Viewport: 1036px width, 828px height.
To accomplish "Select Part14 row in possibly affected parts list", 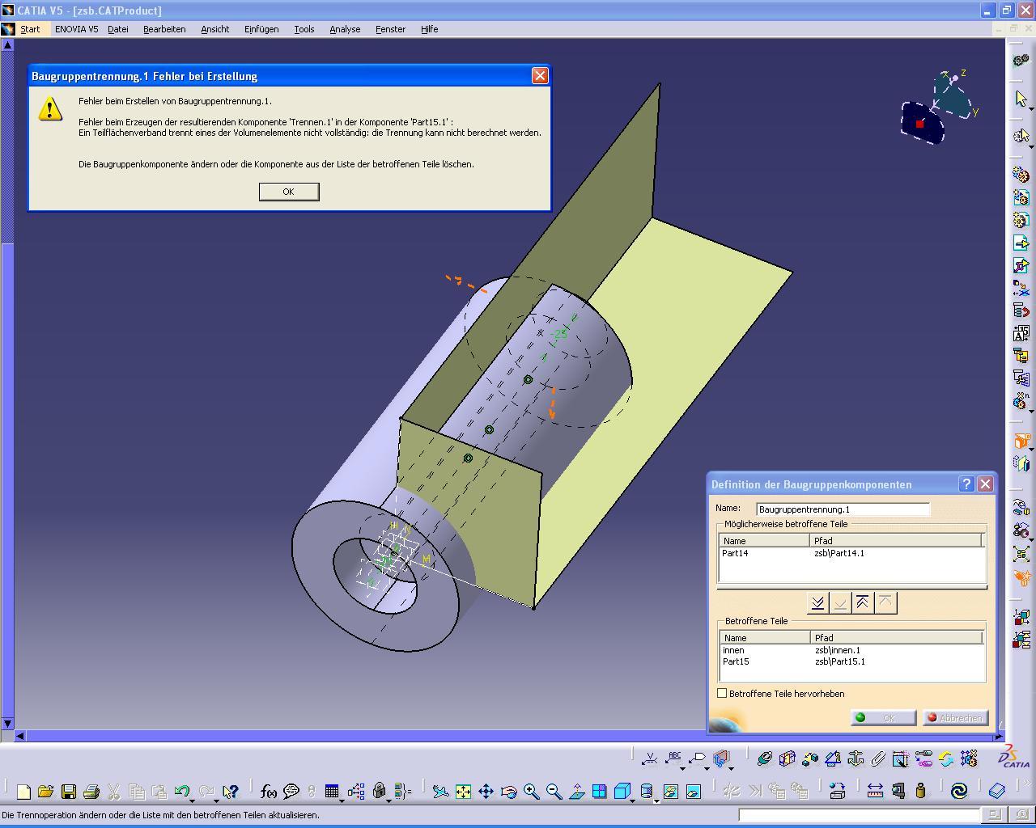I will pos(851,554).
